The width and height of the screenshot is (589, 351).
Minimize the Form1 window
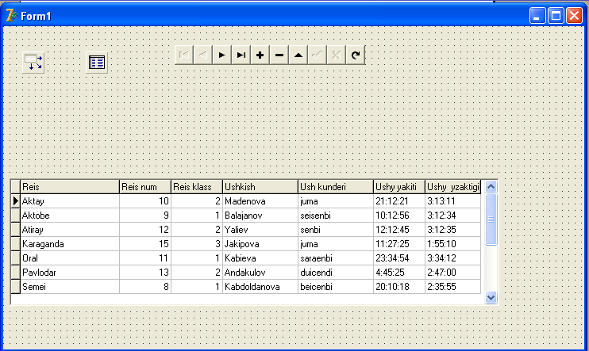click(x=537, y=16)
